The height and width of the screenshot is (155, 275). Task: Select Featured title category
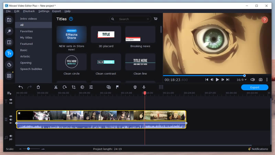pyautogui.click(x=26, y=44)
